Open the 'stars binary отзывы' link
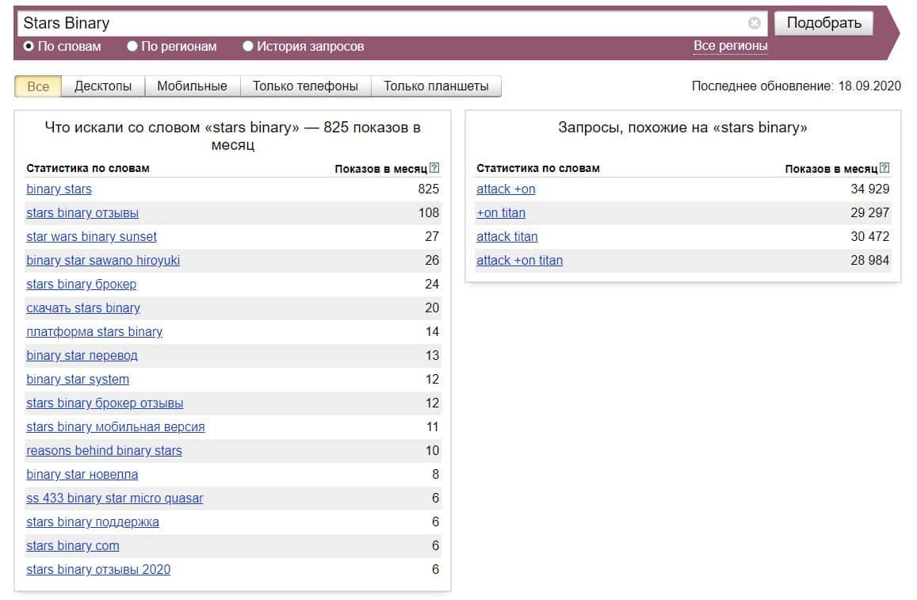The image size is (917, 600). (x=82, y=213)
